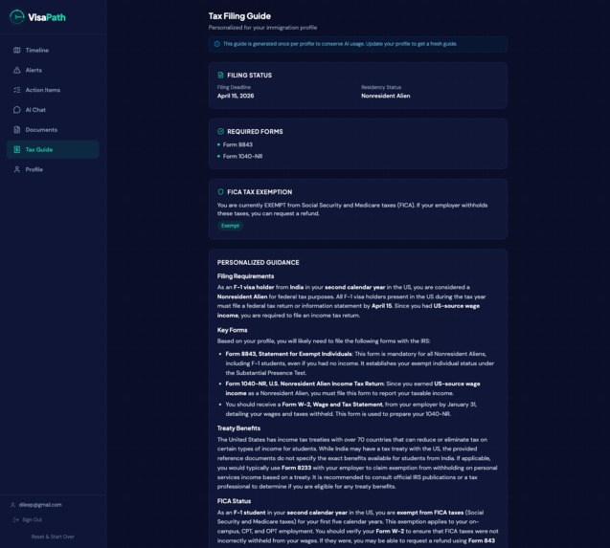Open the Timeline page
The image size is (610, 548).
(x=53, y=50)
